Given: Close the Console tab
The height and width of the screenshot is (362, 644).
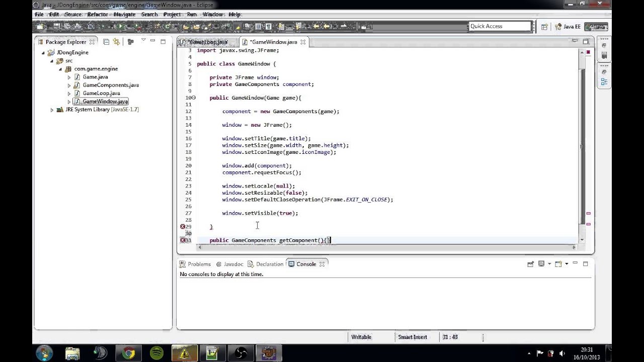Looking at the screenshot, I should (x=322, y=264).
